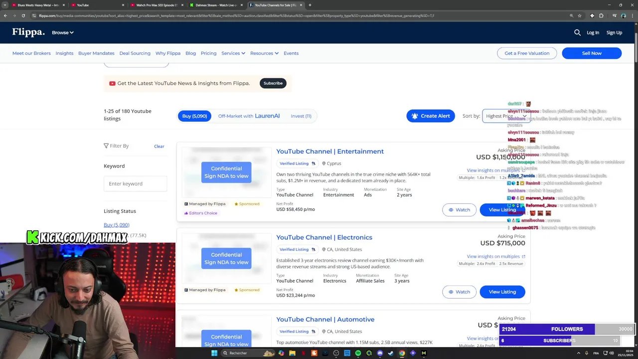This screenshot has height=359, width=638.
Task: Click the bell icon in Create Alert
Action: point(415,116)
